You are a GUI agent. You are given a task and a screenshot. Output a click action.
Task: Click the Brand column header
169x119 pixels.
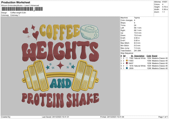(x=155, y=56)
